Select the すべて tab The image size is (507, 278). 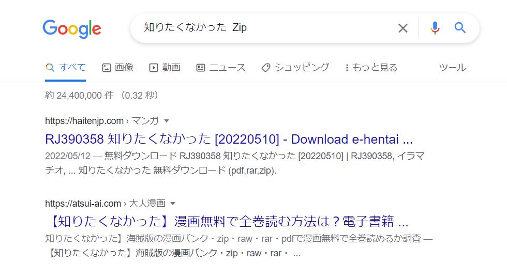coord(66,68)
